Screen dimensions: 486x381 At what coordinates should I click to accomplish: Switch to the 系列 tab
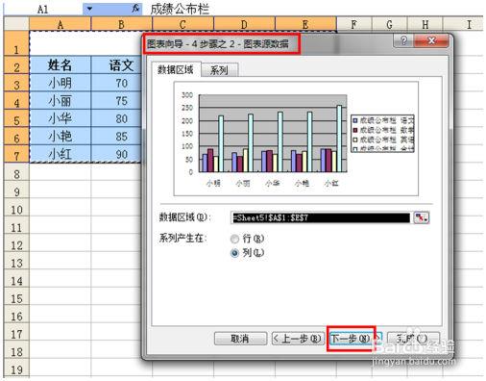coord(219,70)
